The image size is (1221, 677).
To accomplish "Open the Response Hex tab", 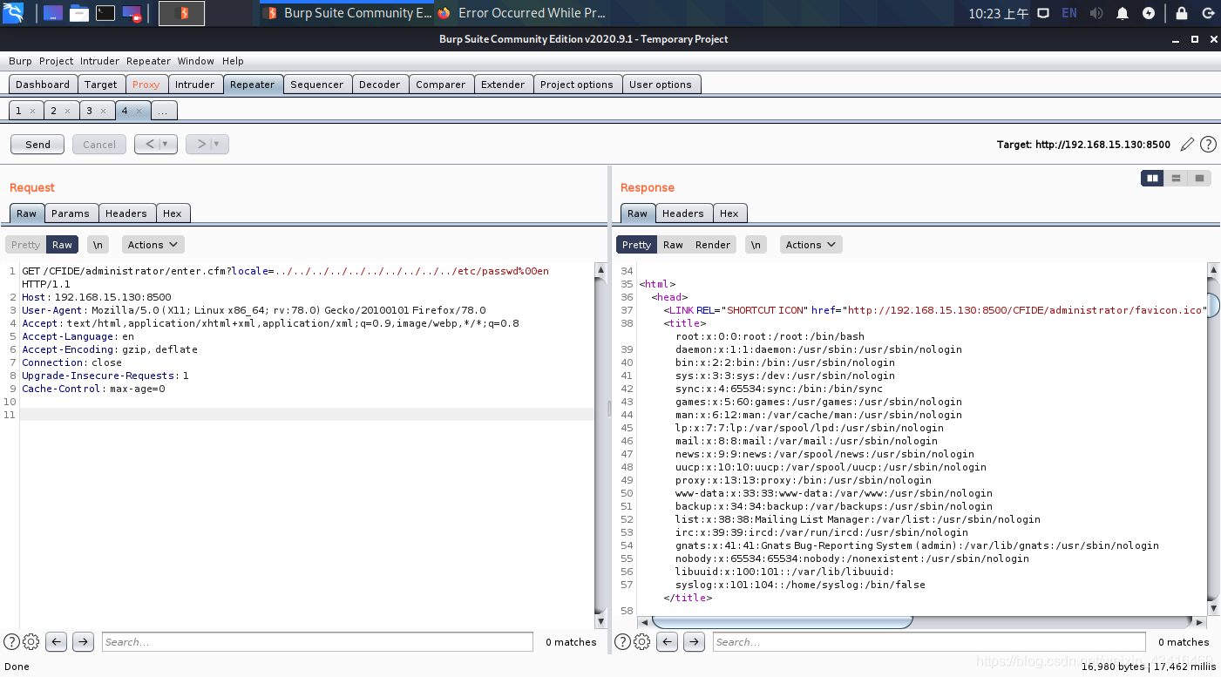I will 729,213.
